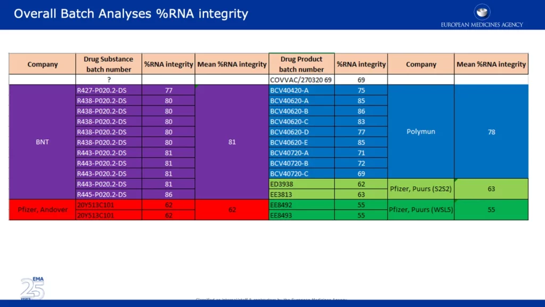545x307 pixels.
Task: Click drug product batch BCV40420-A
Action: (x=290, y=90)
